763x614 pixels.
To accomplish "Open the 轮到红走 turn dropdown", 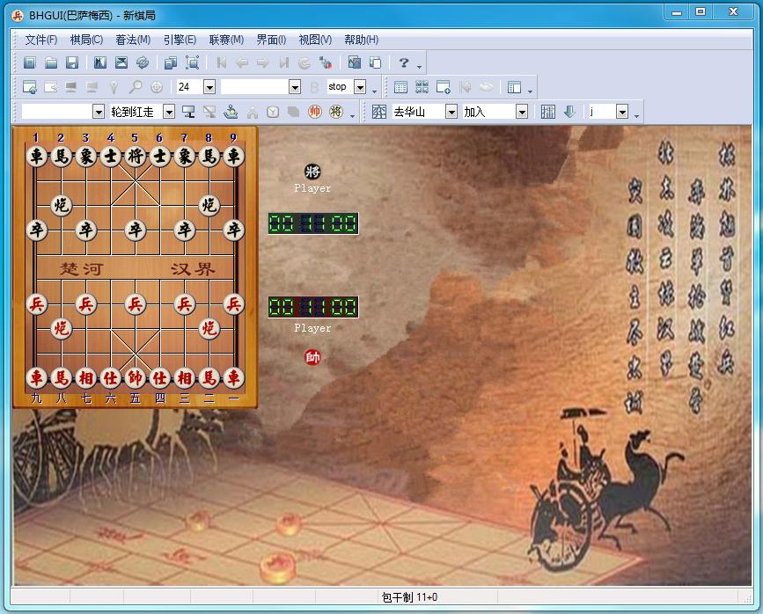I will 170,112.
